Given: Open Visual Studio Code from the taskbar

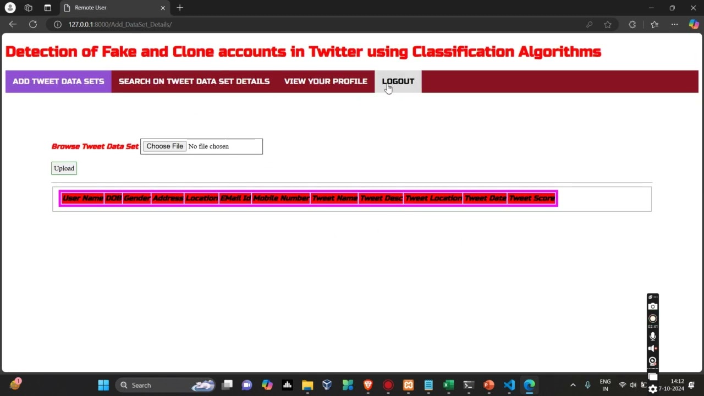Looking at the screenshot, I should (509, 385).
